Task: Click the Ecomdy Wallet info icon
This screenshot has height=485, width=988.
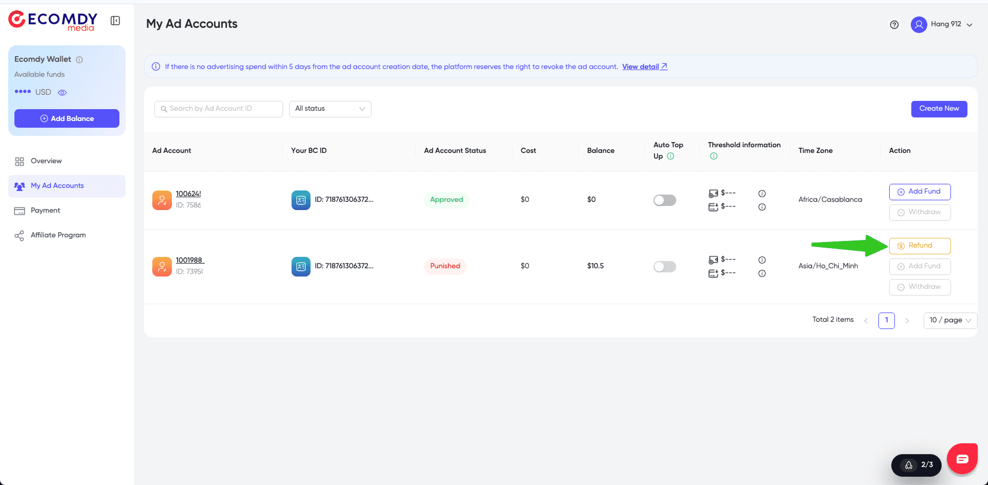Action: 79,59
